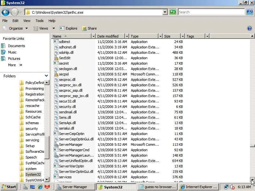
Task: Open recent pages dropdown next to Forward
Action: 20,12
